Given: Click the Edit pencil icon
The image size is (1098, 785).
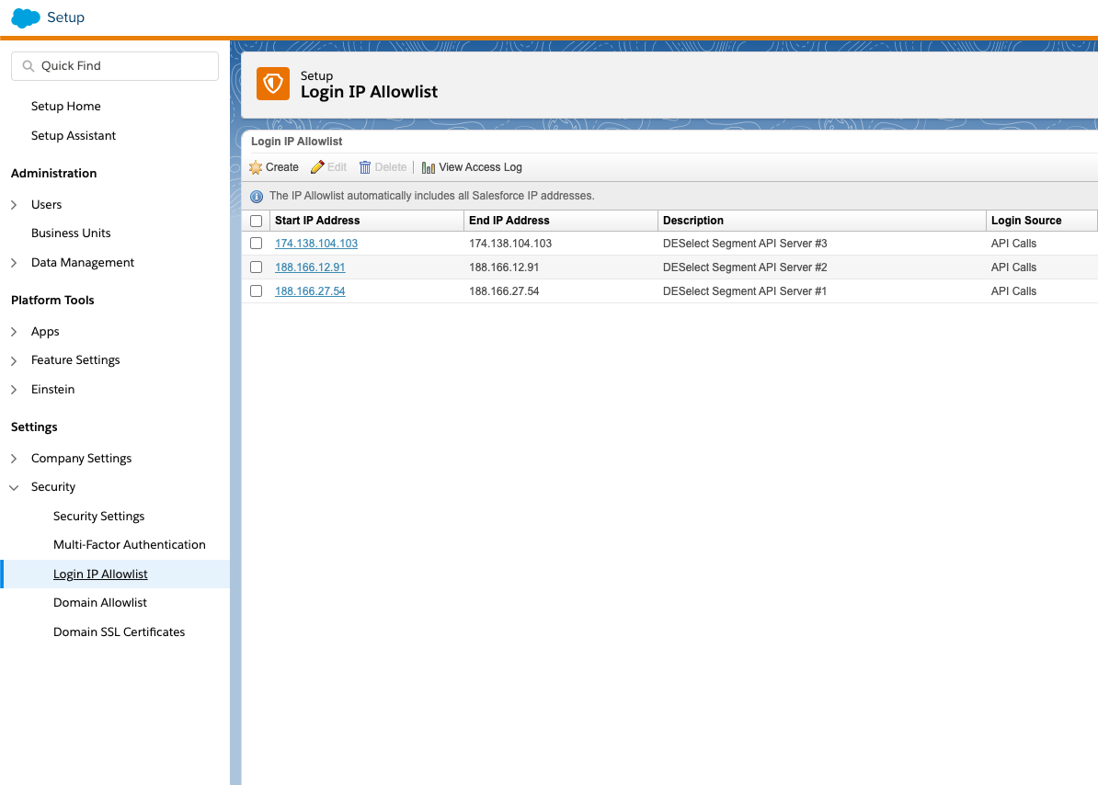Looking at the screenshot, I should tap(317, 167).
